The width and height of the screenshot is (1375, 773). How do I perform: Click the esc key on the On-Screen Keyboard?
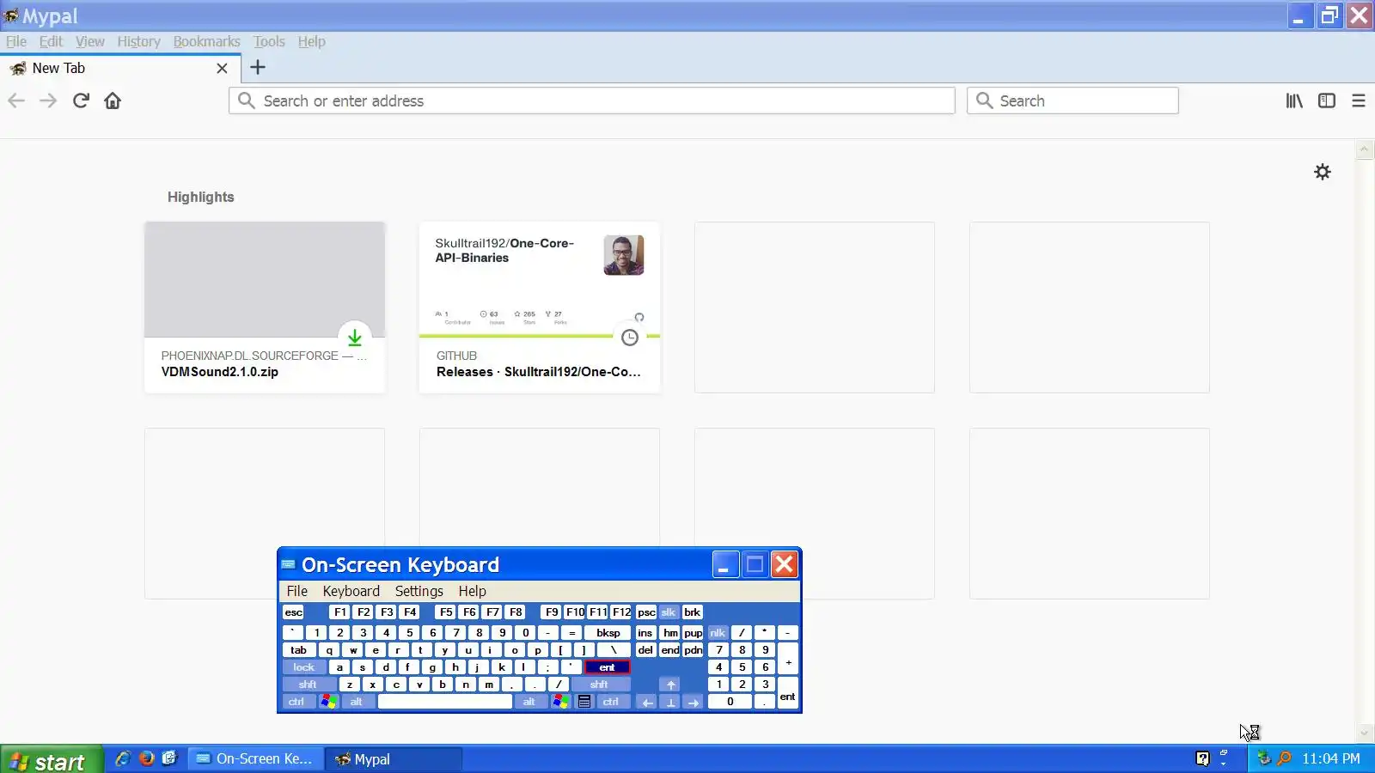(x=293, y=612)
